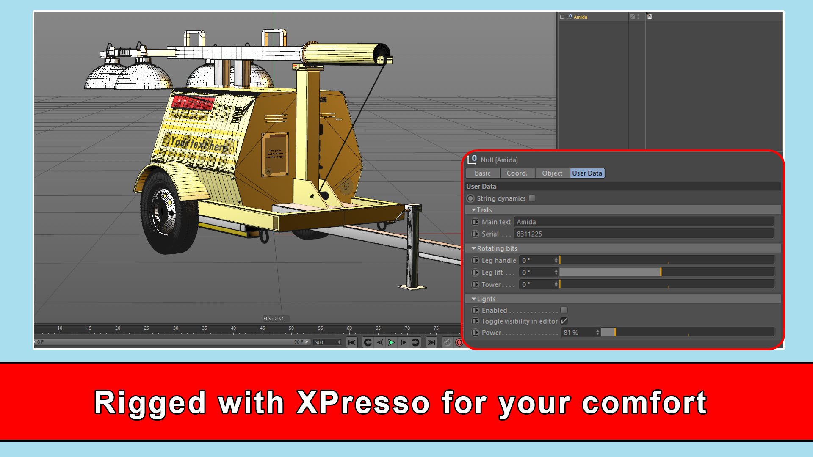
Task: Collapse the Texts group
Action: 473,210
